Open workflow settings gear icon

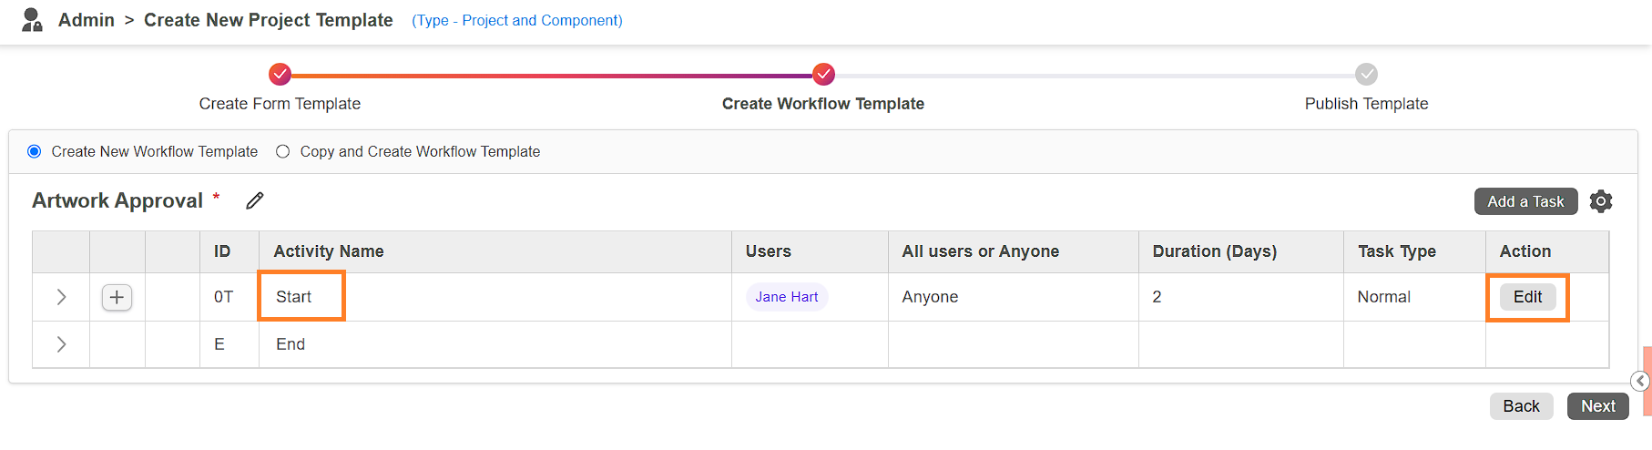[1601, 201]
